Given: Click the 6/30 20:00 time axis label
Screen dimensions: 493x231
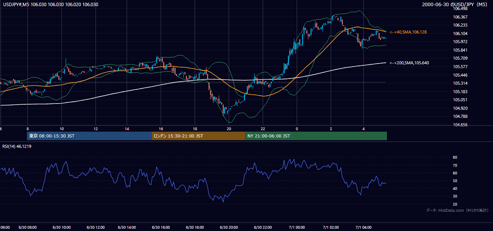Looking at the screenshot, I should point(229,228).
